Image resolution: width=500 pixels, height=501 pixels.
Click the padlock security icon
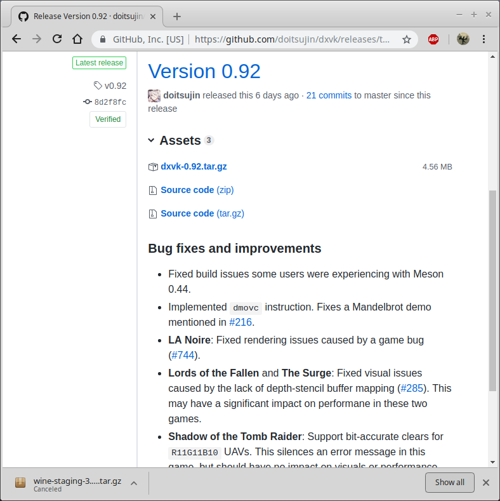click(x=103, y=39)
